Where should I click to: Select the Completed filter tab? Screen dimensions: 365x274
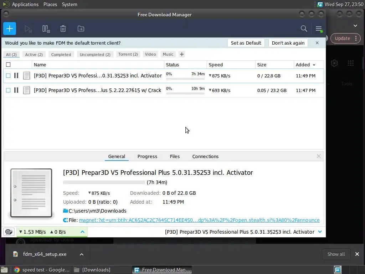pos(61,55)
